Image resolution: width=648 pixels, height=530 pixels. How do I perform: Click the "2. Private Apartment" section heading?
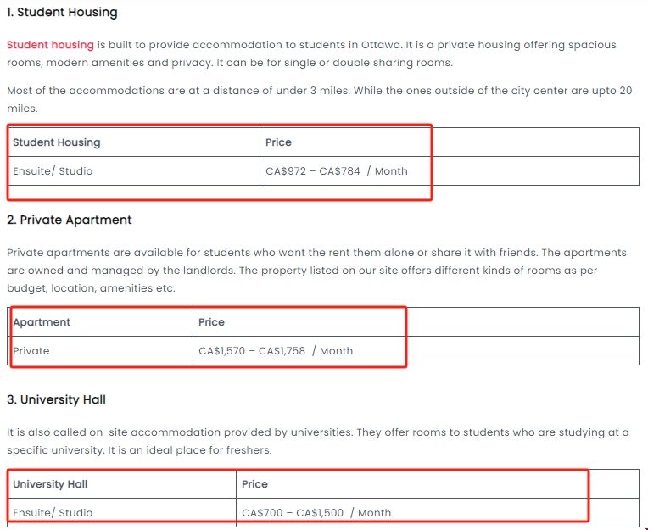pyautogui.click(x=70, y=220)
